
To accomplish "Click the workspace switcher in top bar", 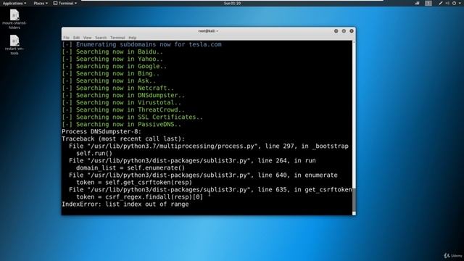I will coord(428,3).
